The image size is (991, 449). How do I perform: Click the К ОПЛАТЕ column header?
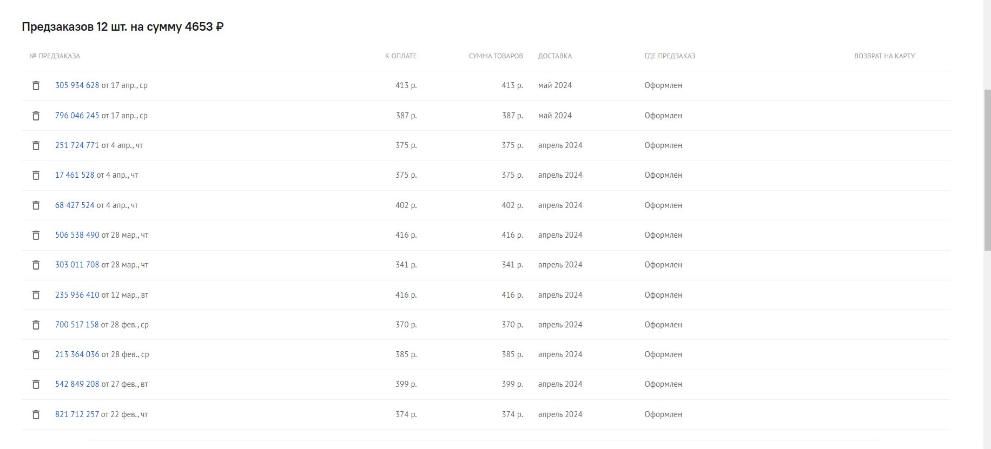coord(401,56)
